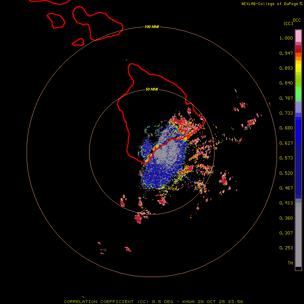Image resolution: width=304 pixels, height=304 pixels.
Task: Click the KHWA station identifier
Action: click(x=188, y=302)
